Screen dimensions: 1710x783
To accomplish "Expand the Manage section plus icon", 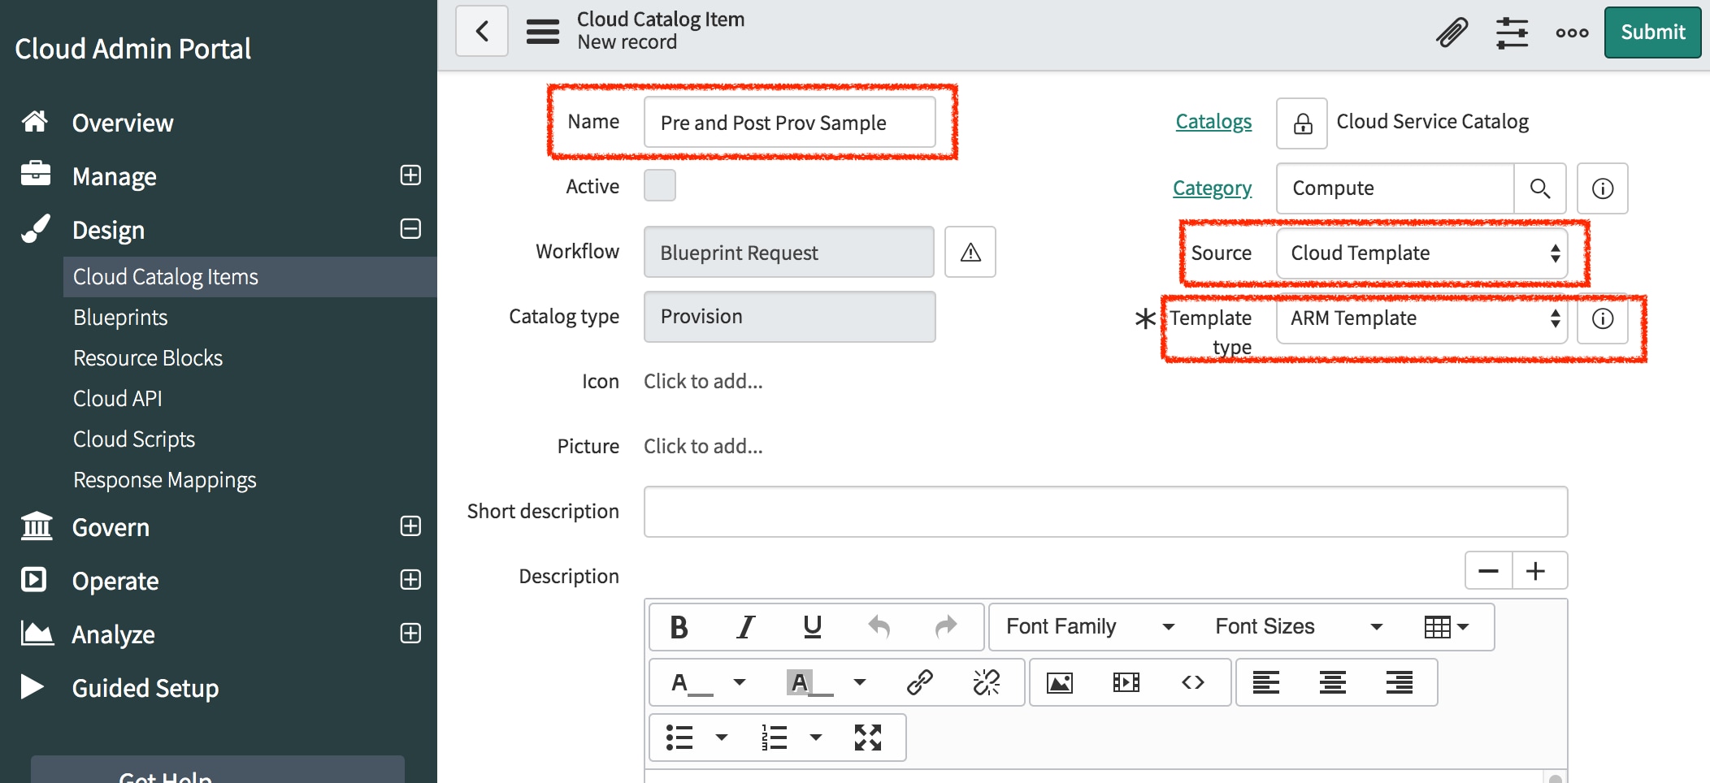I will pos(410,175).
